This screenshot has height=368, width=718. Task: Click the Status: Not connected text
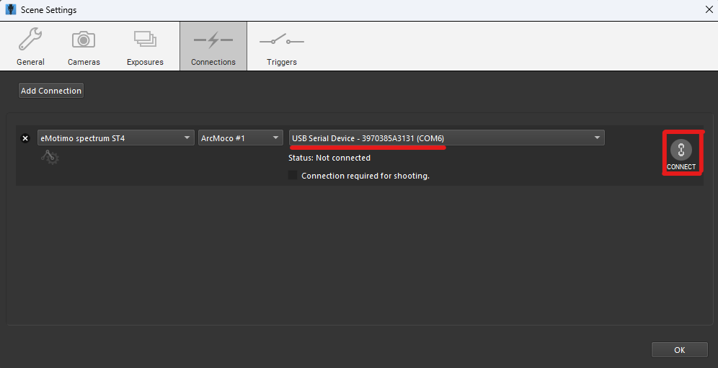point(329,158)
